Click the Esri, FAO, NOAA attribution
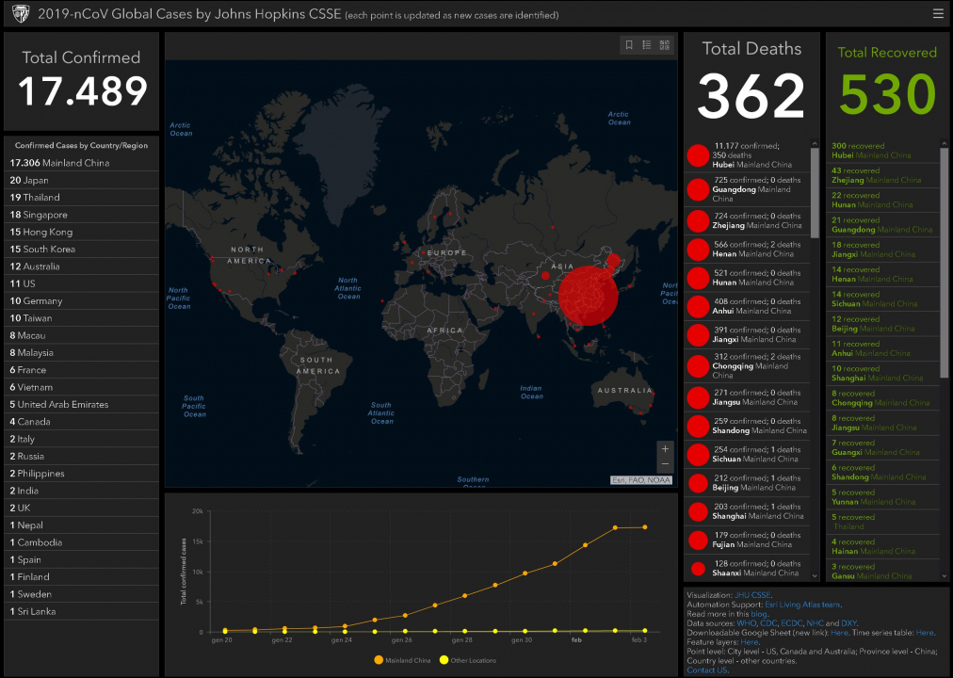The height and width of the screenshot is (678, 953). [x=641, y=480]
